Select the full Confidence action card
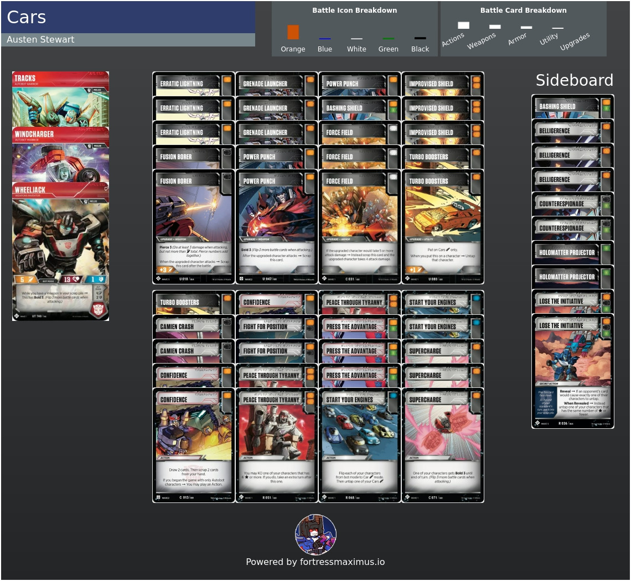This screenshot has height=581, width=631. tap(194, 445)
